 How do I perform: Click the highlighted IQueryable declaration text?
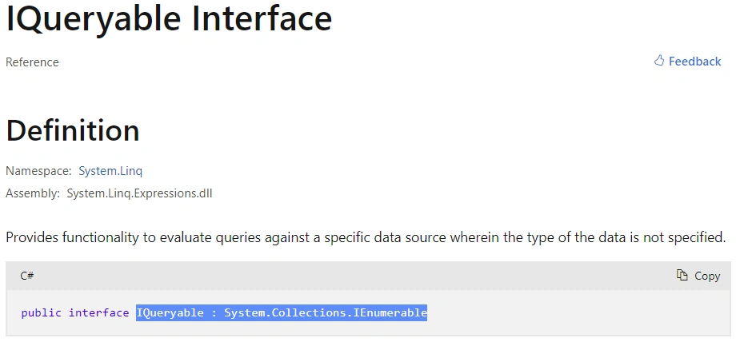pos(282,312)
